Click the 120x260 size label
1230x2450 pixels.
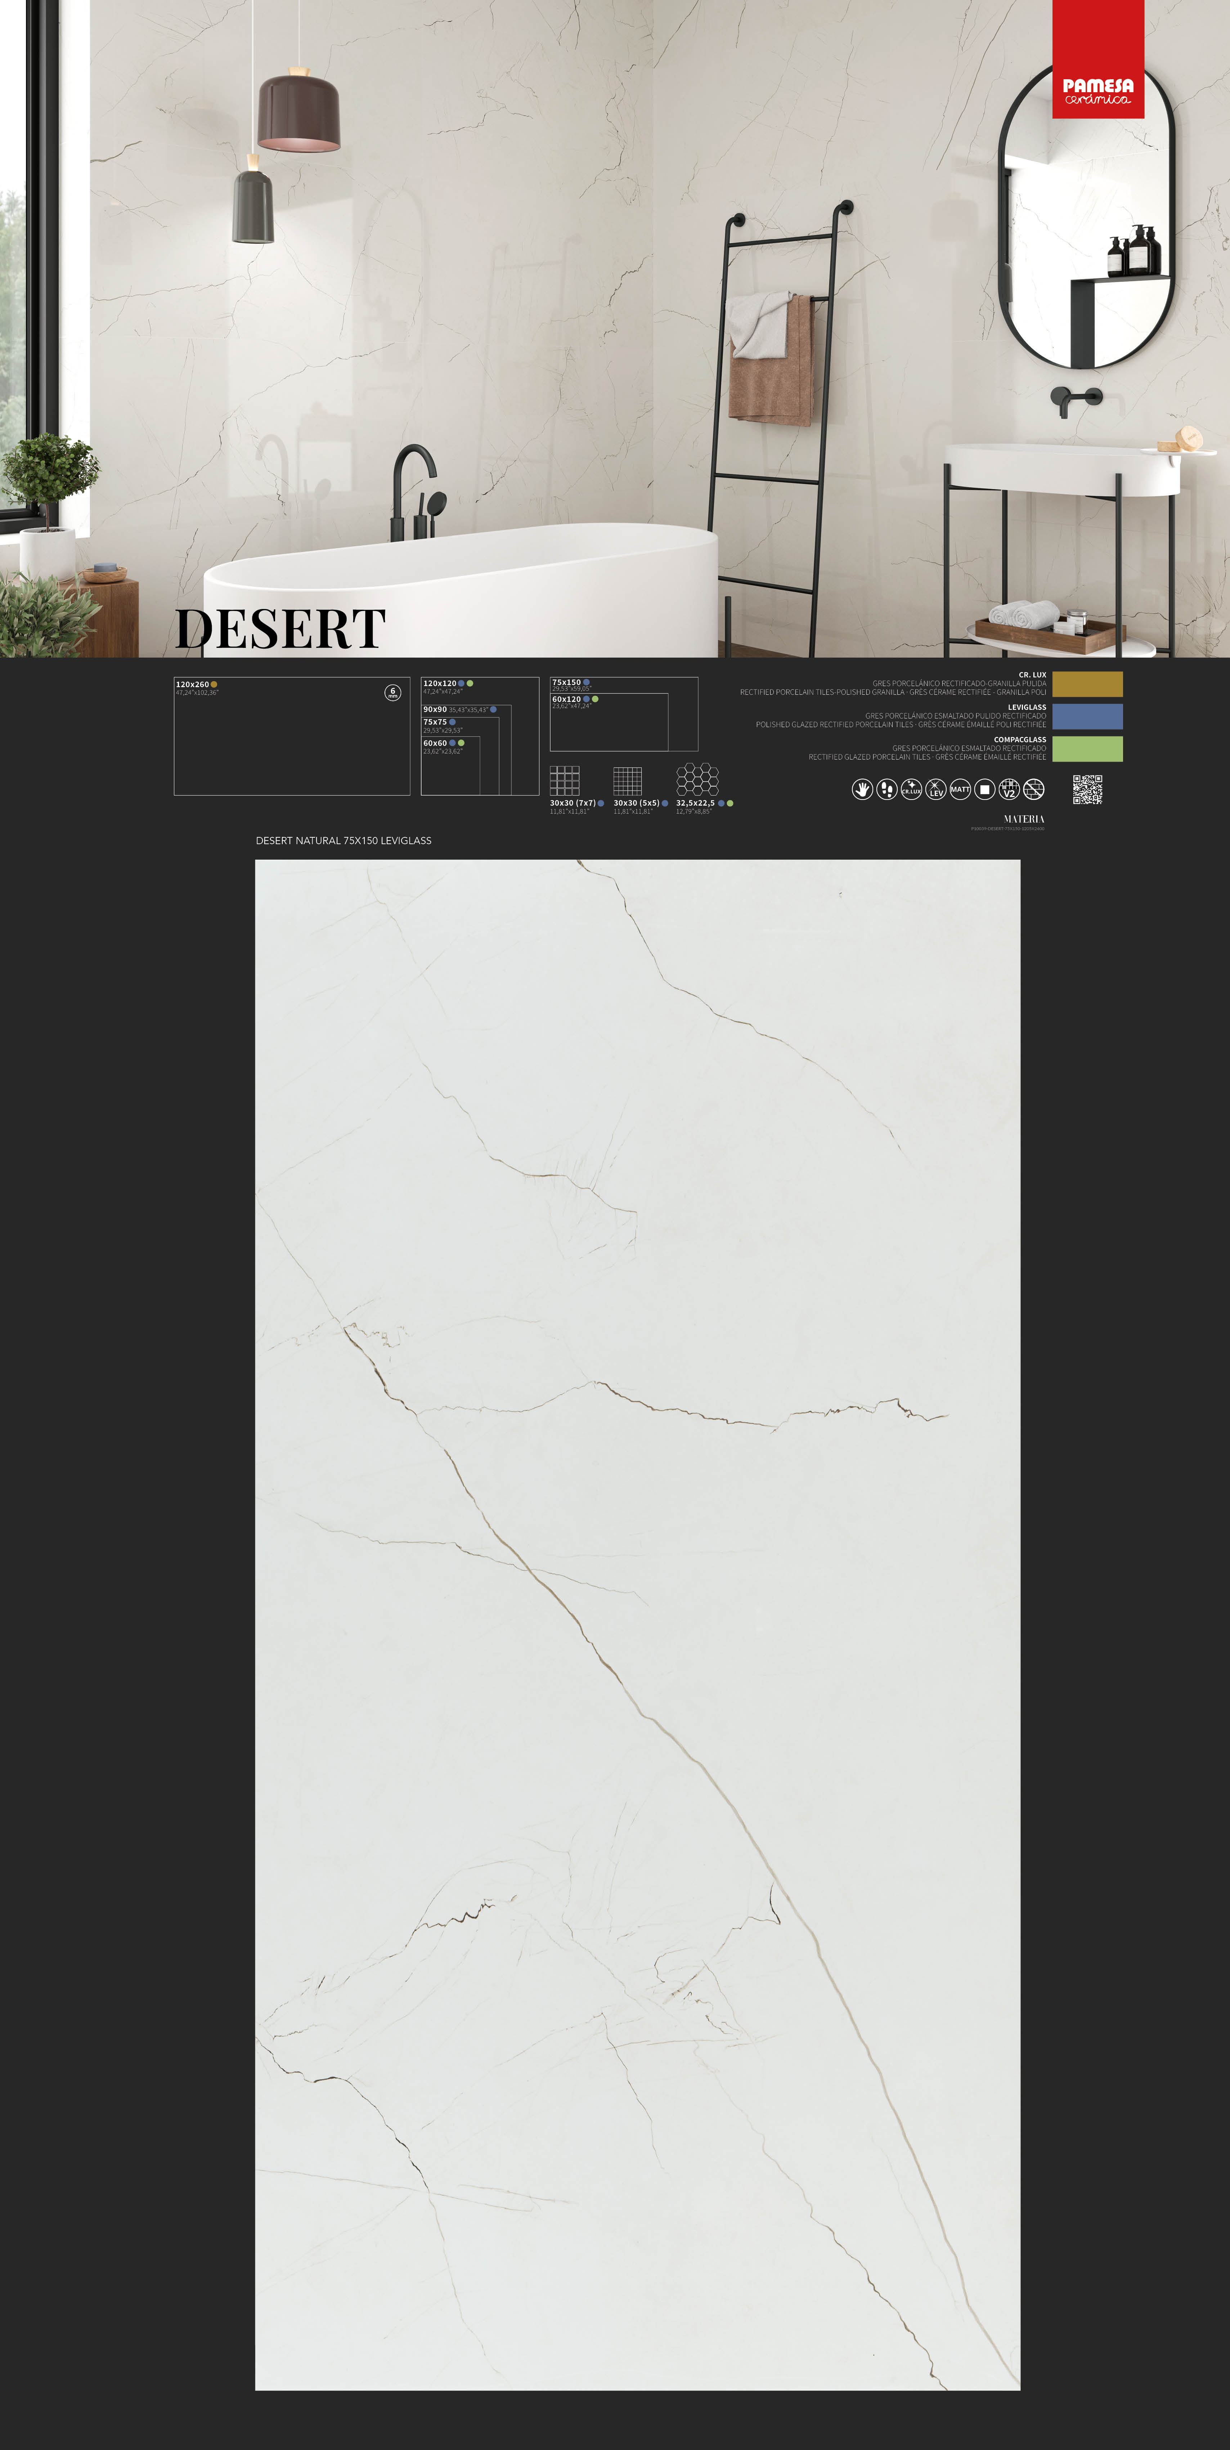(192, 685)
